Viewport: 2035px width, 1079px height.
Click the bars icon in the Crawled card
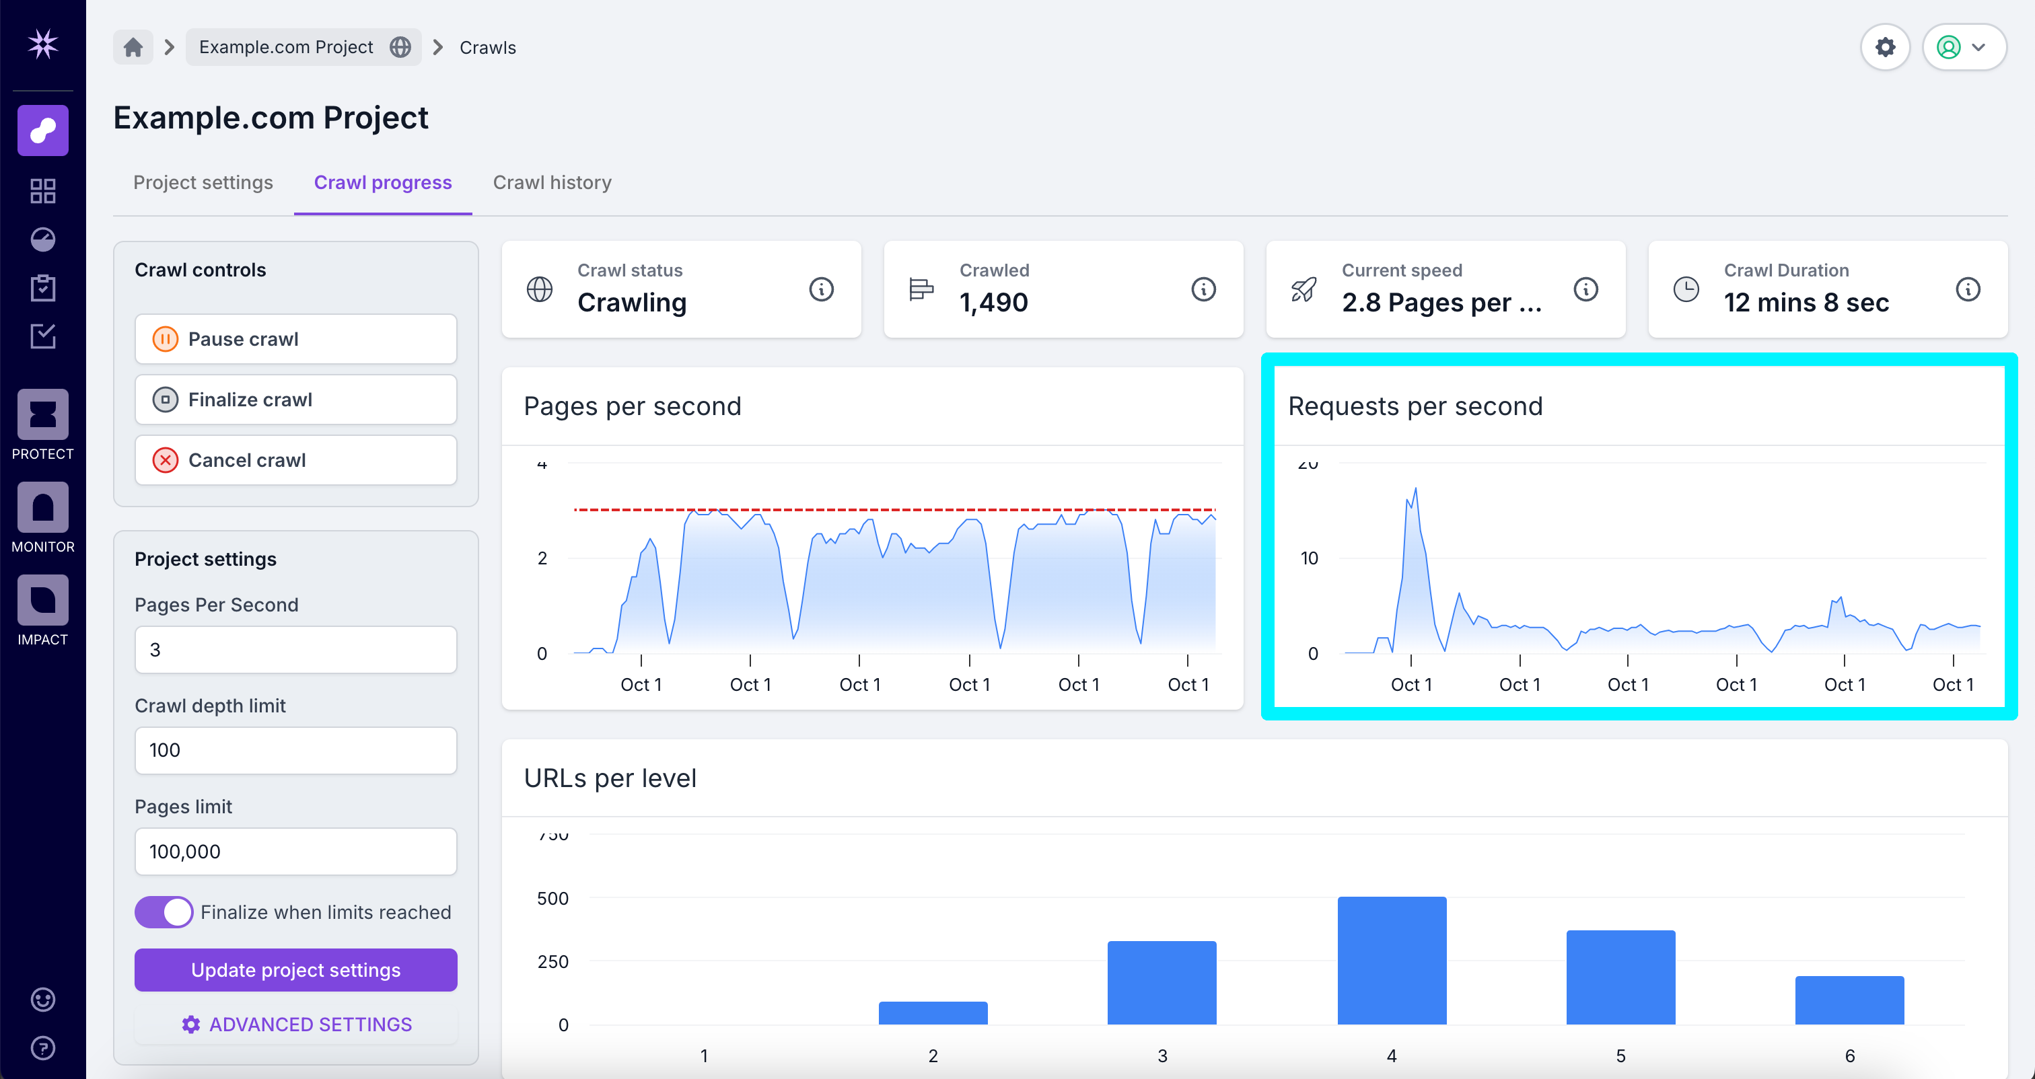pos(922,289)
